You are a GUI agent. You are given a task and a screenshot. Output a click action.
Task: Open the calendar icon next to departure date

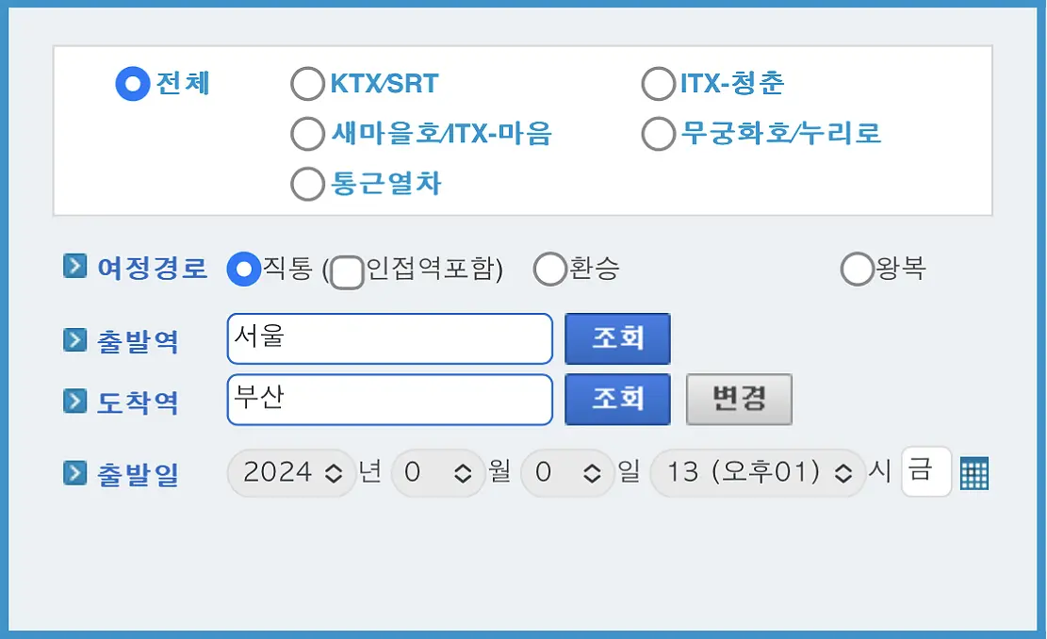[x=975, y=472]
